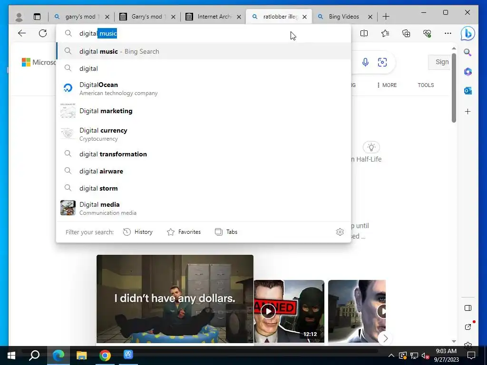Click sidebar open-in-new-window icon

tap(468, 327)
